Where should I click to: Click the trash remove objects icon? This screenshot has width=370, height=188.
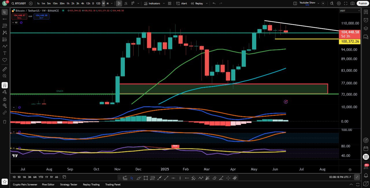[x=5, y=122]
